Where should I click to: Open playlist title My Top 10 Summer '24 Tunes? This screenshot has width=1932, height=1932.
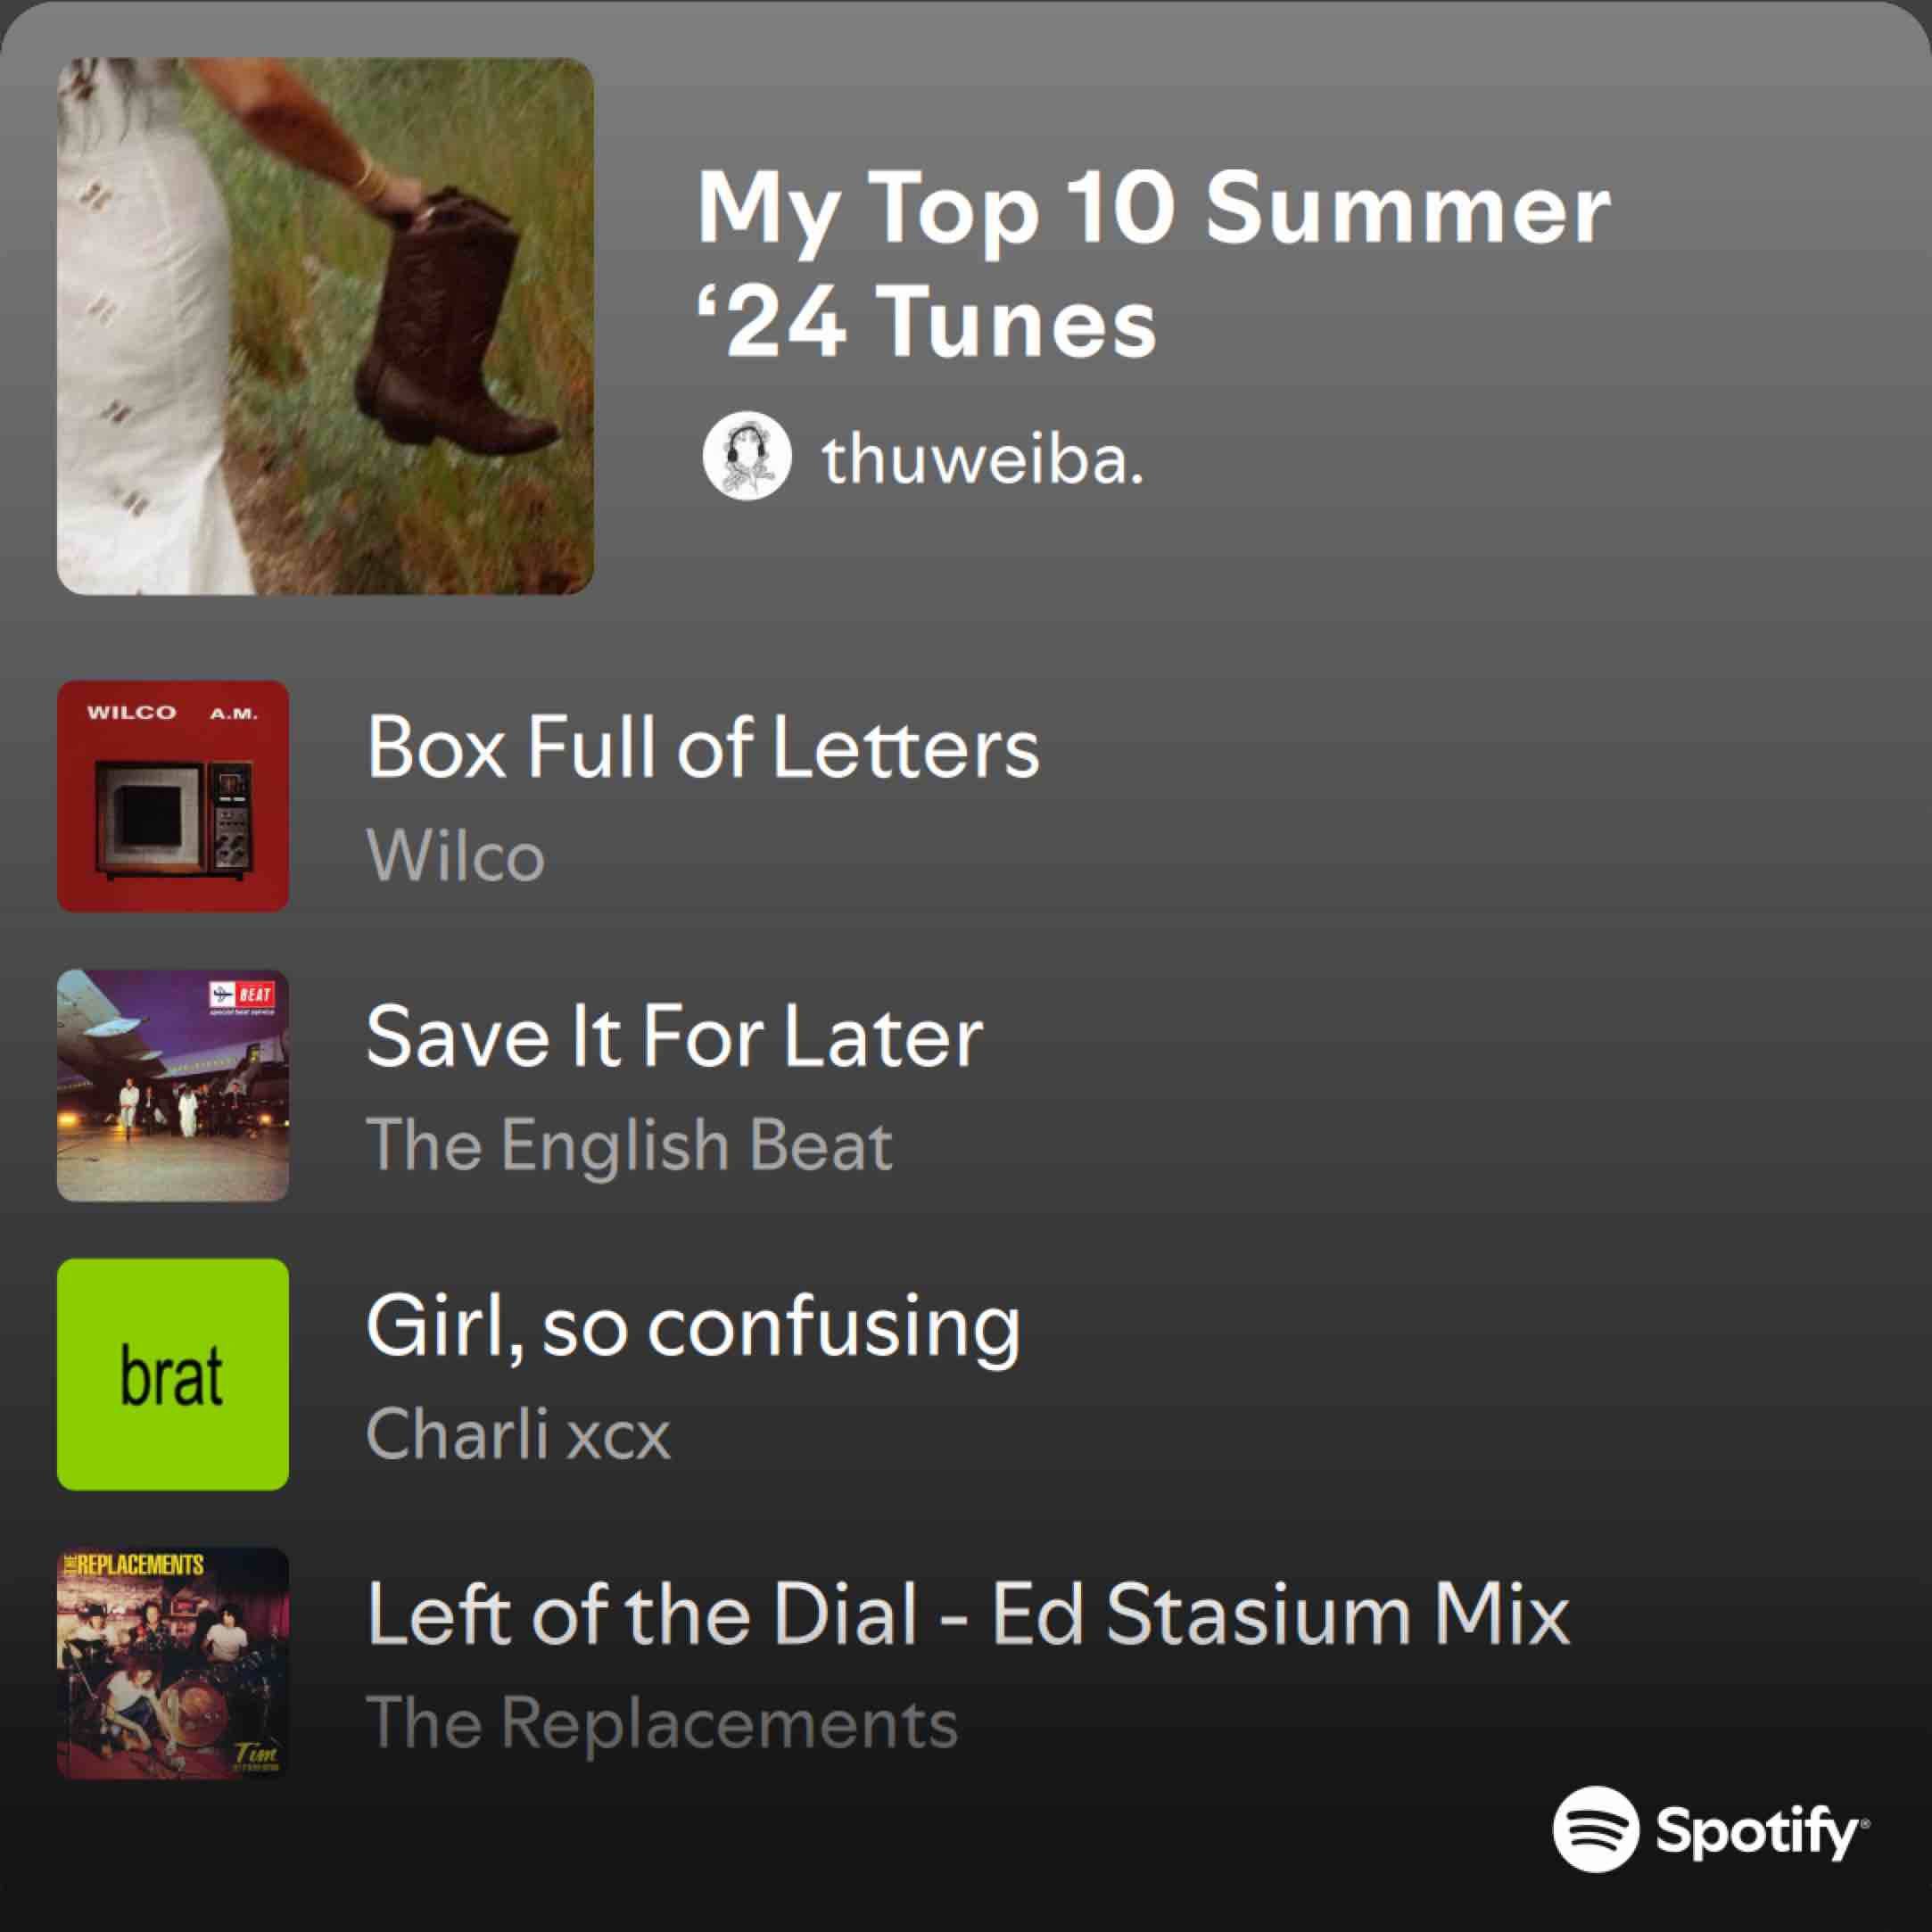coord(1152,264)
